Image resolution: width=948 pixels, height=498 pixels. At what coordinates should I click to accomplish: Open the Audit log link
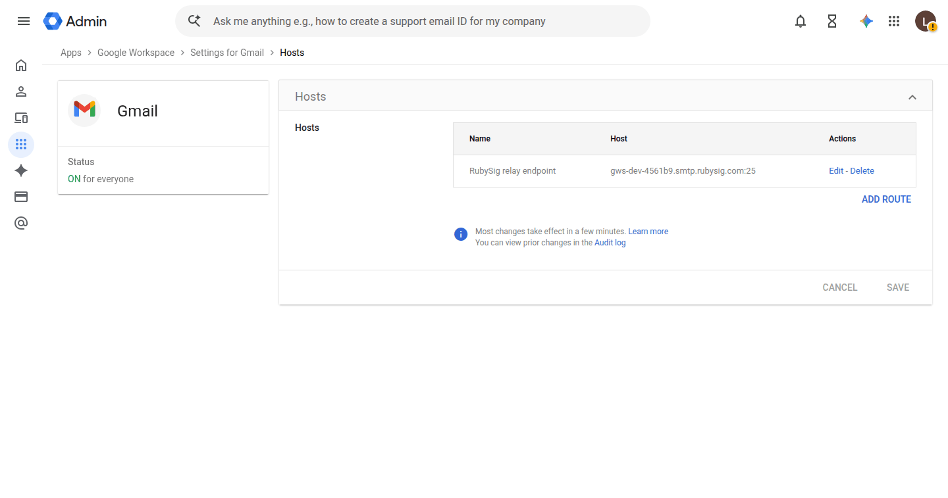(610, 243)
